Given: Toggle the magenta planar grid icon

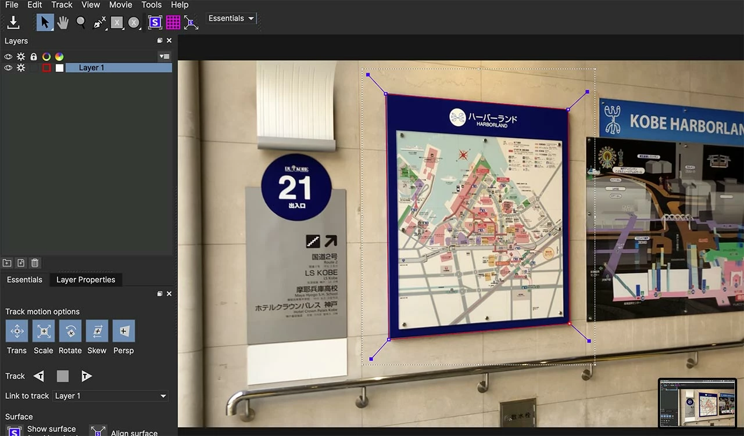Looking at the screenshot, I should coord(173,23).
